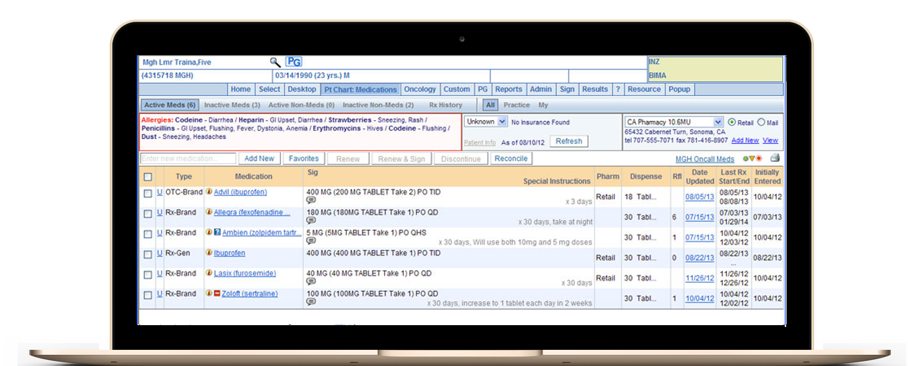Image resolution: width=908 pixels, height=366 pixels.
Task: Click the blue question icon beside Ambien
Action: (x=217, y=232)
